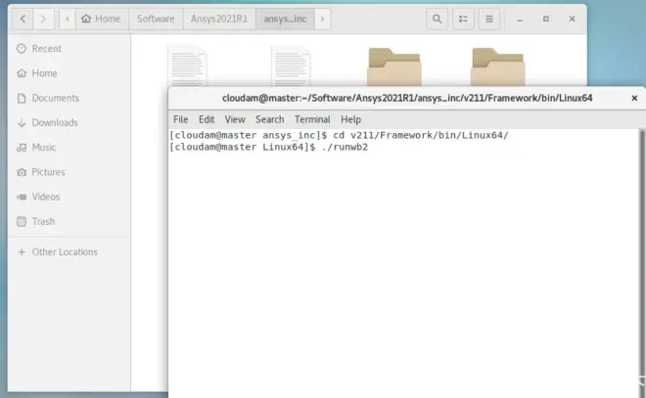646x398 pixels.
Task: Open Trash in the sidebar
Action: (69, 221)
